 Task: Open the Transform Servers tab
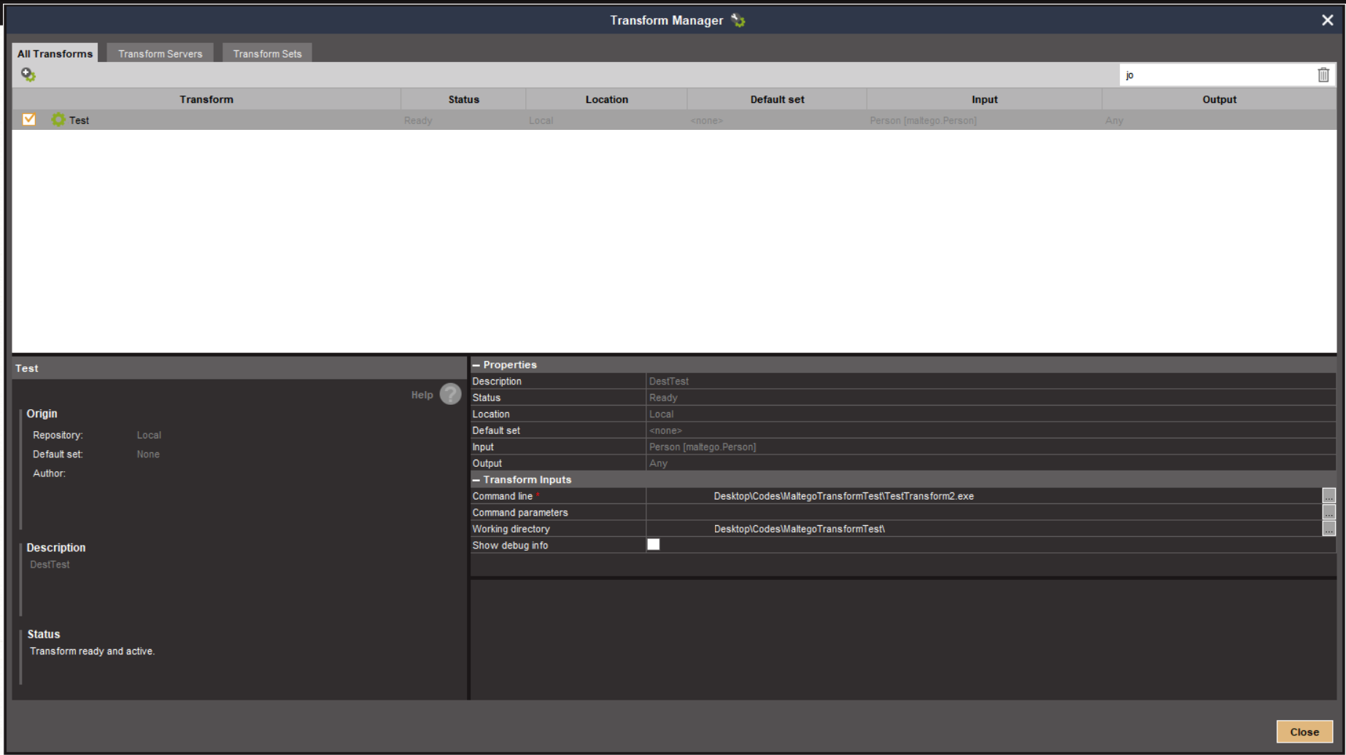pyautogui.click(x=160, y=53)
